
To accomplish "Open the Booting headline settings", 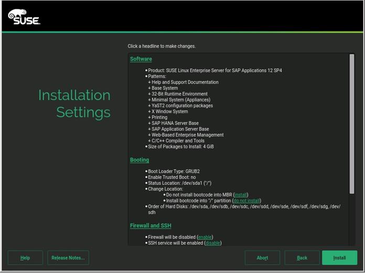I will (x=139, y=160).
